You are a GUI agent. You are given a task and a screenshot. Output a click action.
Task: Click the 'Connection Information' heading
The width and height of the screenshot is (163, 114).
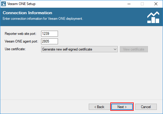28,13
